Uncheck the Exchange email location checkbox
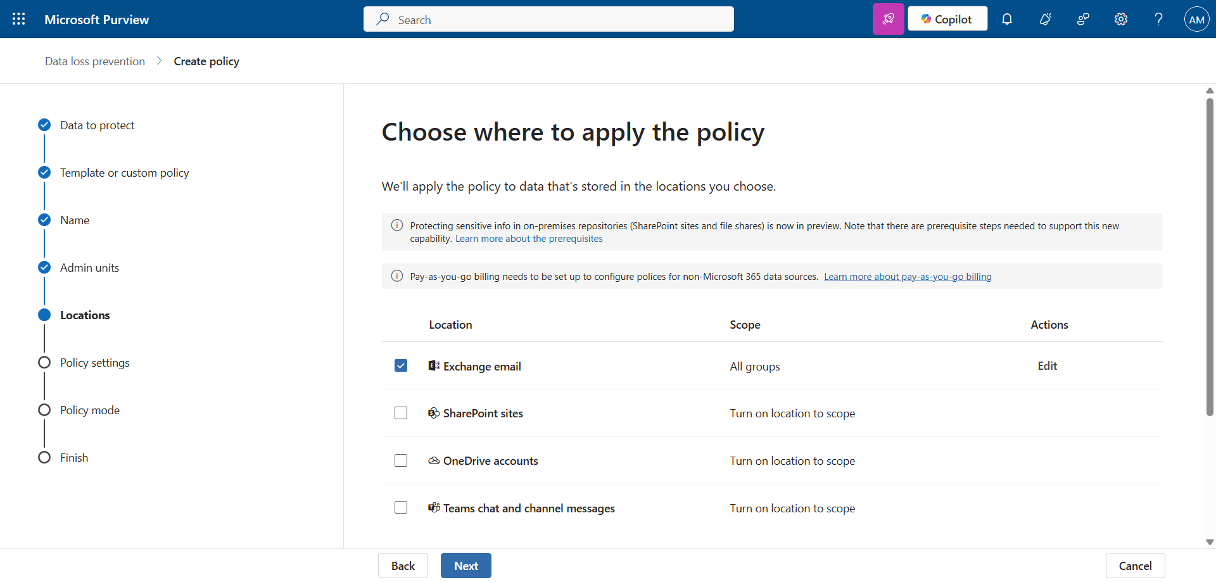This screenshot has width=1216, height=582. (x=401, y=365)
